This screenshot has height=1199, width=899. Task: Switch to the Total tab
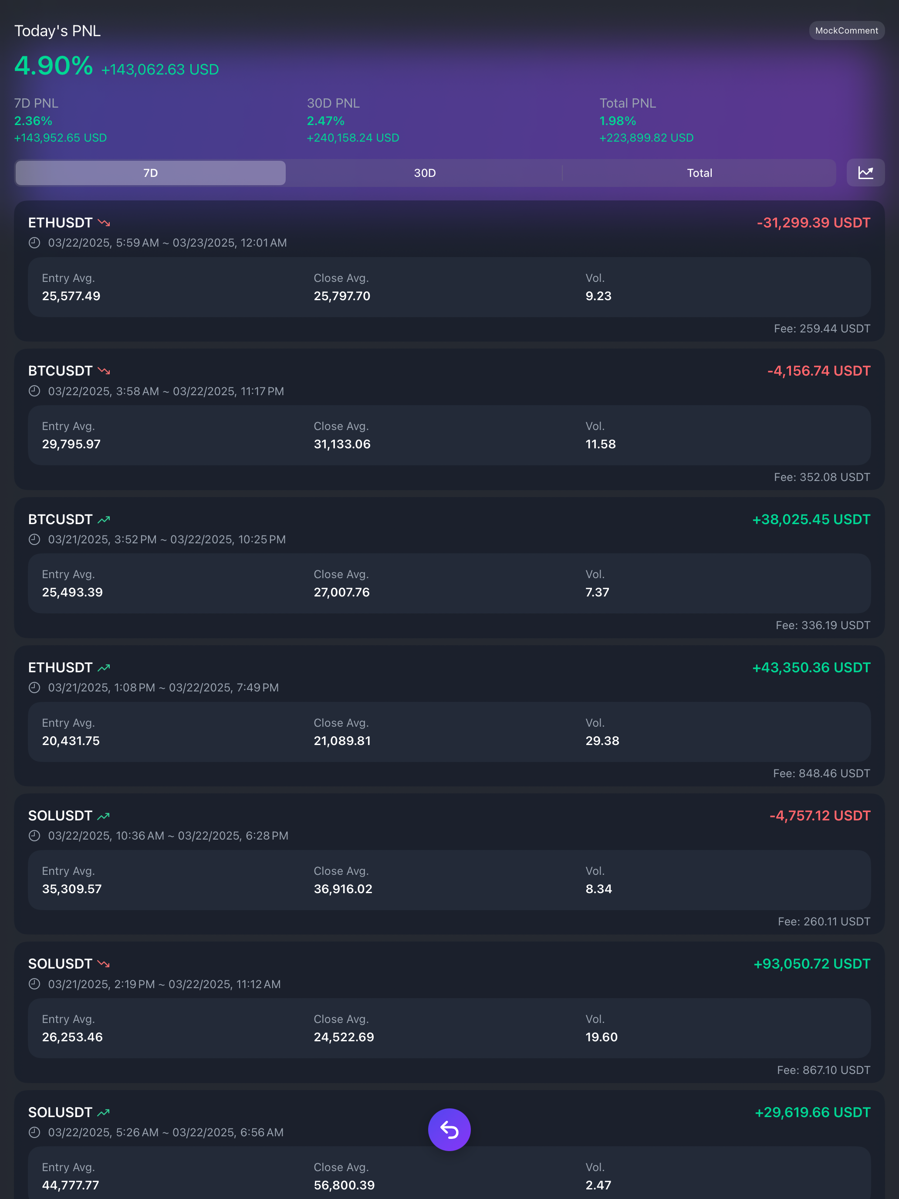[700, 173]
